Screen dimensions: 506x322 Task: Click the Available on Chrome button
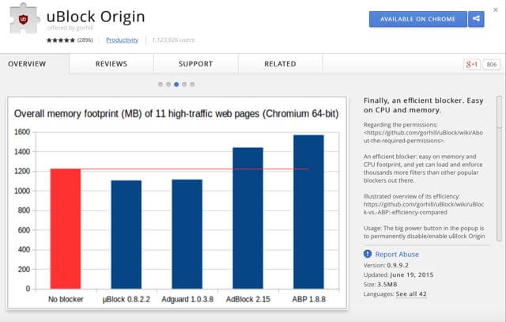pyautogui.click(x=418, y=19)
